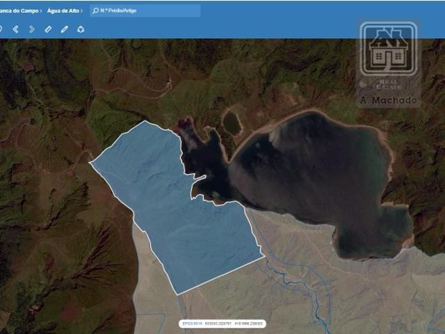Click the magnifier icon in the search box
This screenshot has height=334, width=445.
tap(95, 11)
